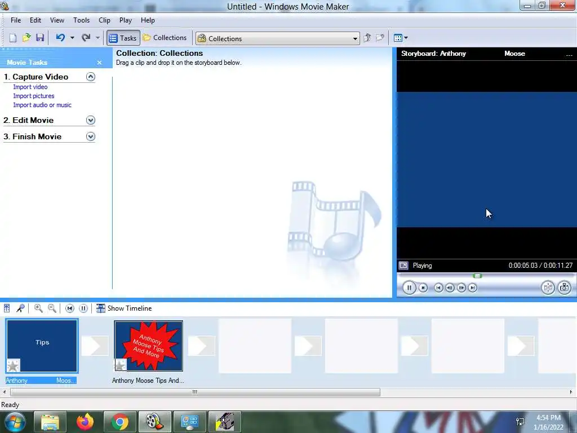Open the Views dropdown button

coord(401,38)
